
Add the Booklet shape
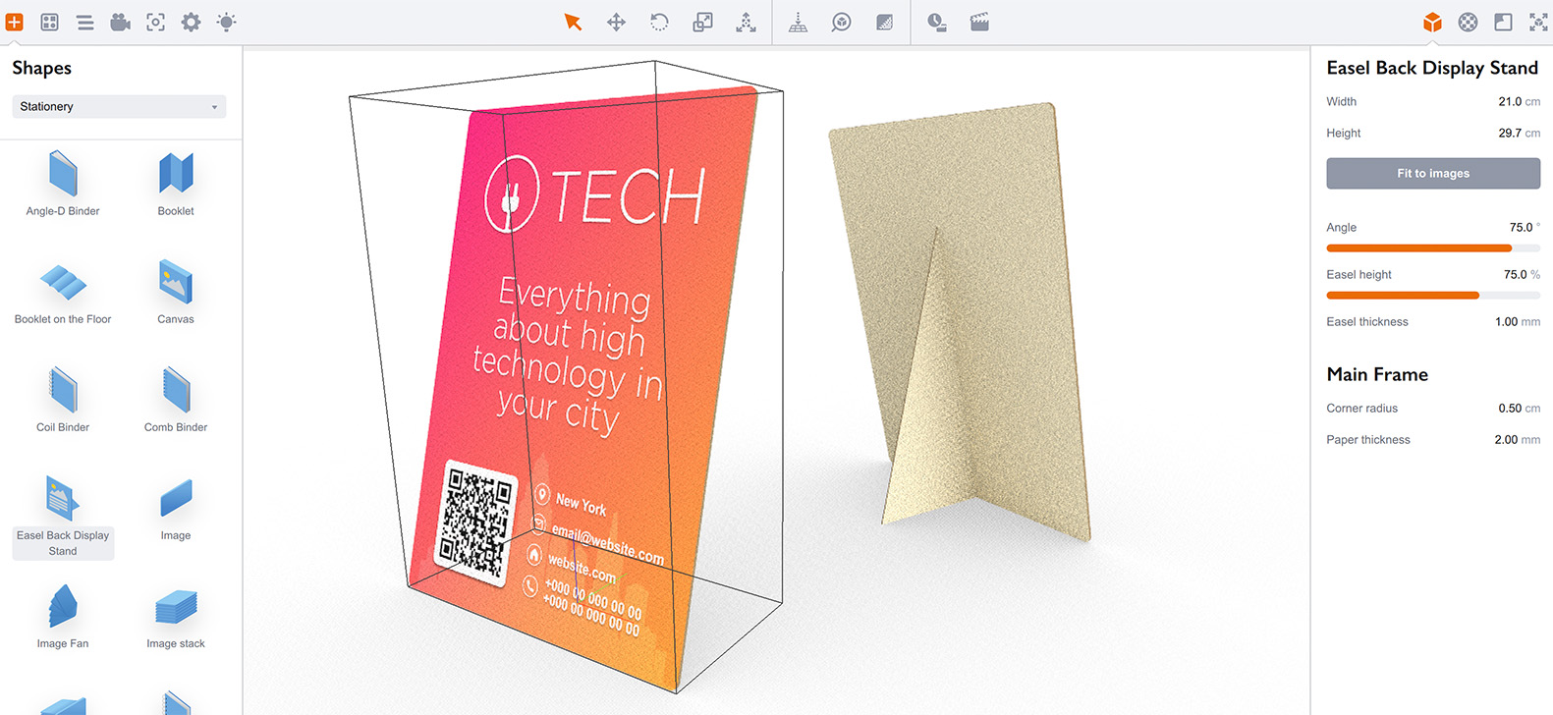[x=176, y=183]
